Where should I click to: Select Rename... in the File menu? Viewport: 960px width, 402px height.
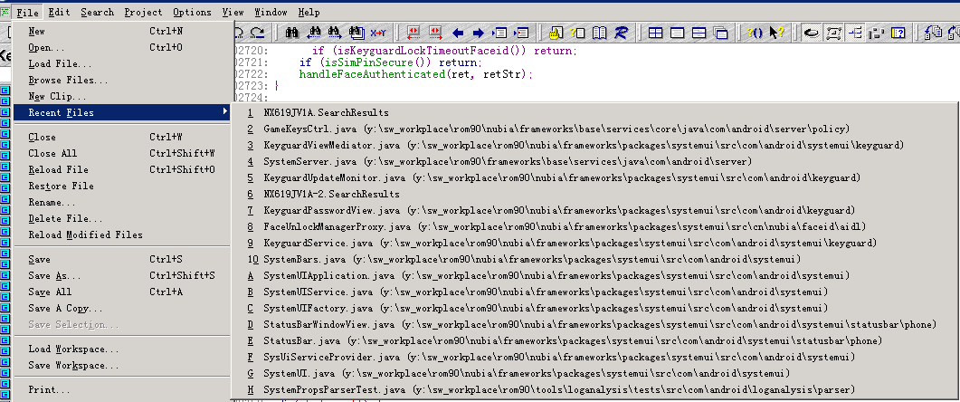122,202
